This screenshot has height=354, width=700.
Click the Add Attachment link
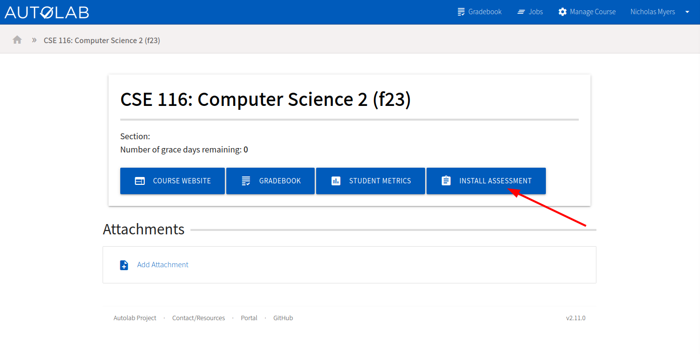162,265
